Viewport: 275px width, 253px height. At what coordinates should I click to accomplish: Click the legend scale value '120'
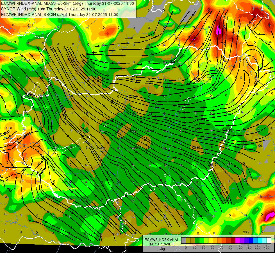[x=240, y=248]
